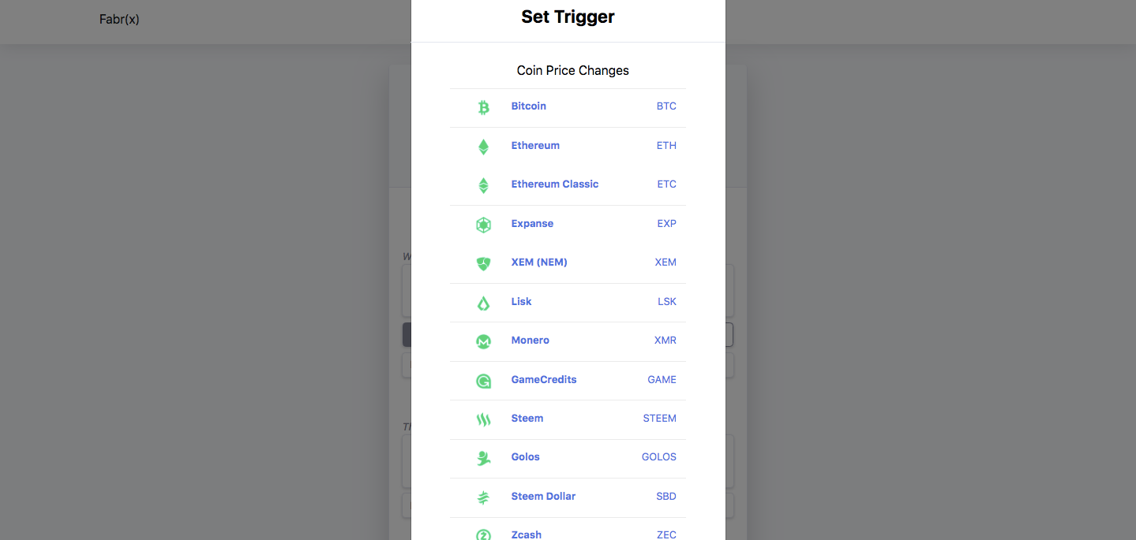Viewport: 1136px width, 540px height.
Task: Click the Monero circle icon
Action: click(483, 341)
